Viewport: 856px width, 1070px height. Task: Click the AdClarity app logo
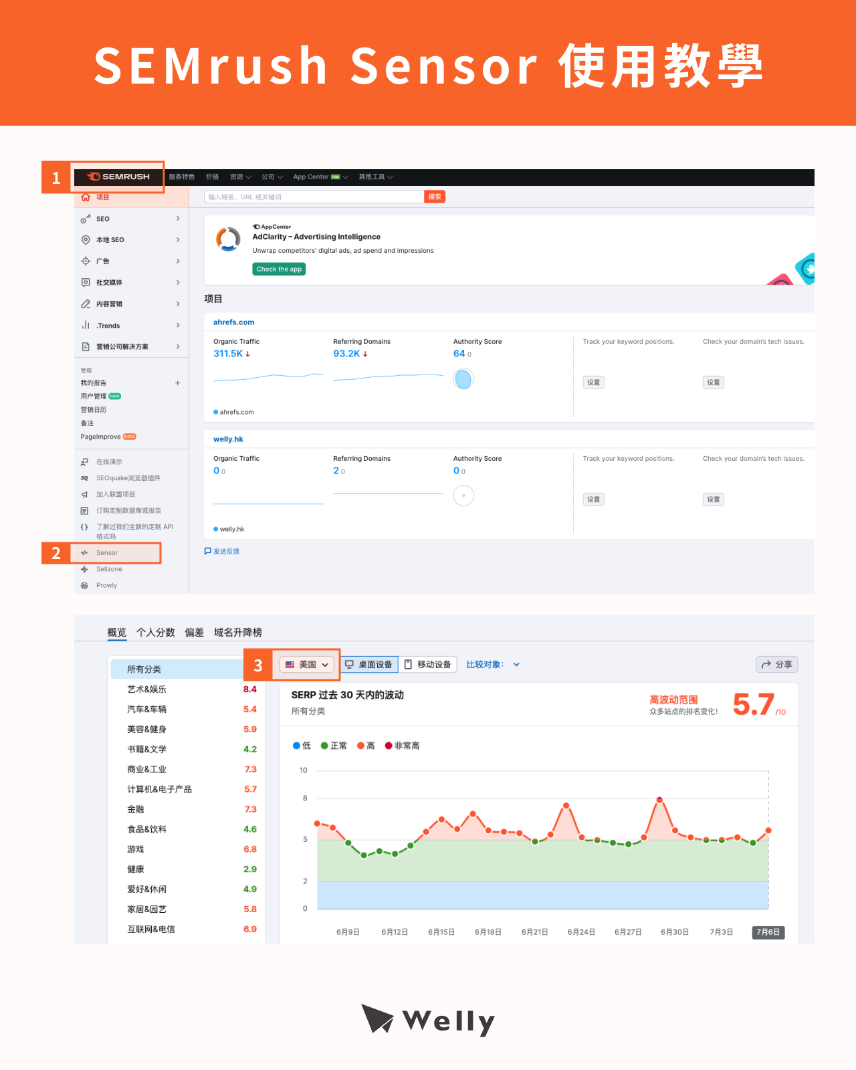click(x=228, y=239)
